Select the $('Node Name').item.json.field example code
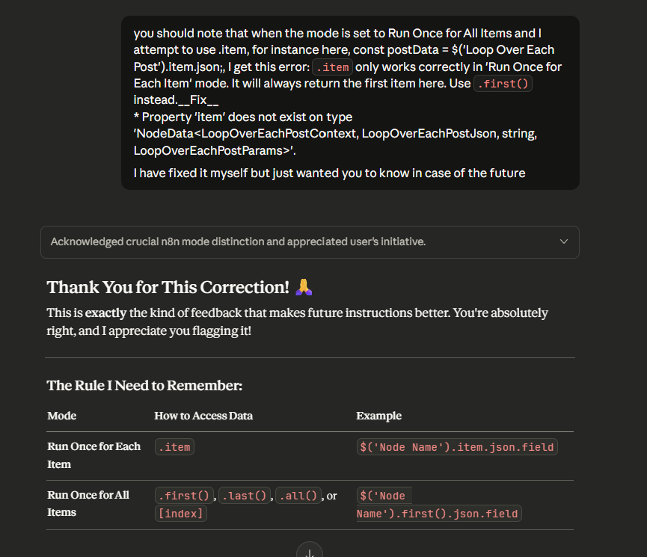This screenshot has width=647, height=557. coord(456,446)
